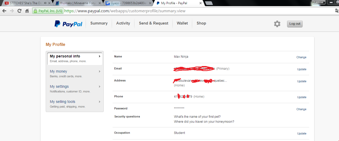Open the My money section
Image resolution: width=339 pixels, height=141 pixels.
75,74
